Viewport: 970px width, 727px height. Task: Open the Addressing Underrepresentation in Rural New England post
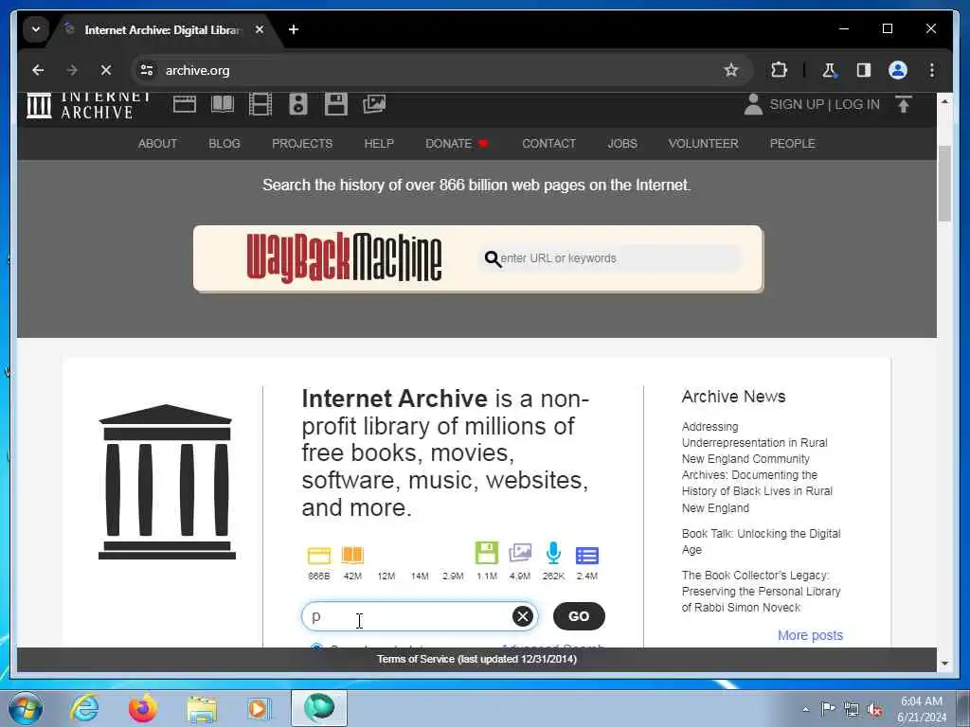click(757, 468)
